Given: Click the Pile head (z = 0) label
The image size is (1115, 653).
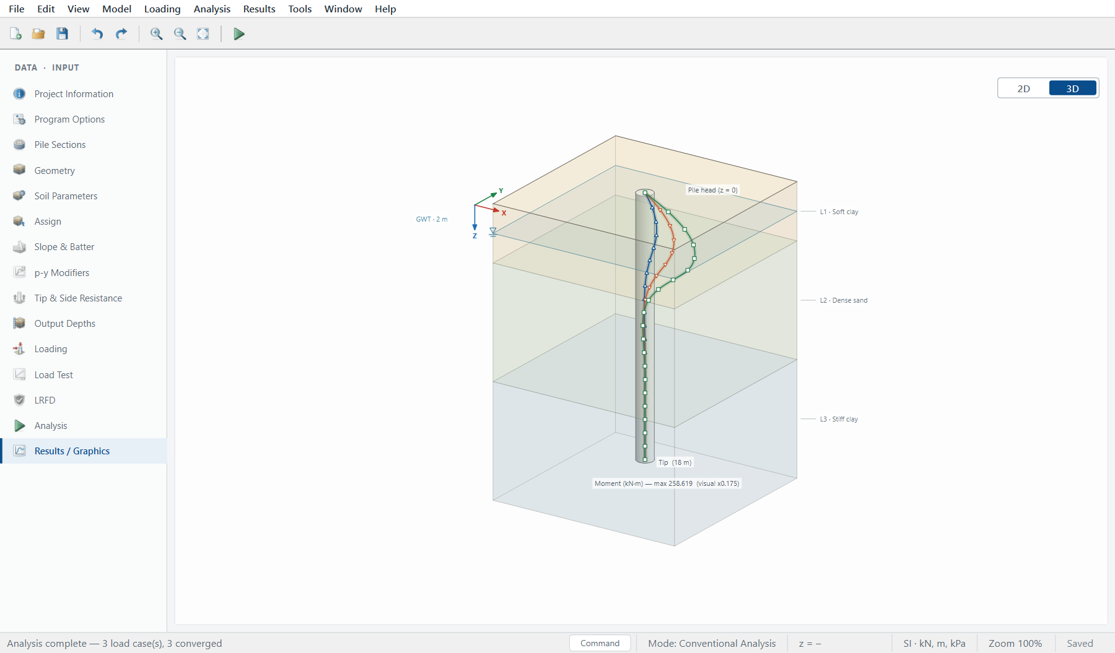Looking at the screenshot, I should (712, 190).
